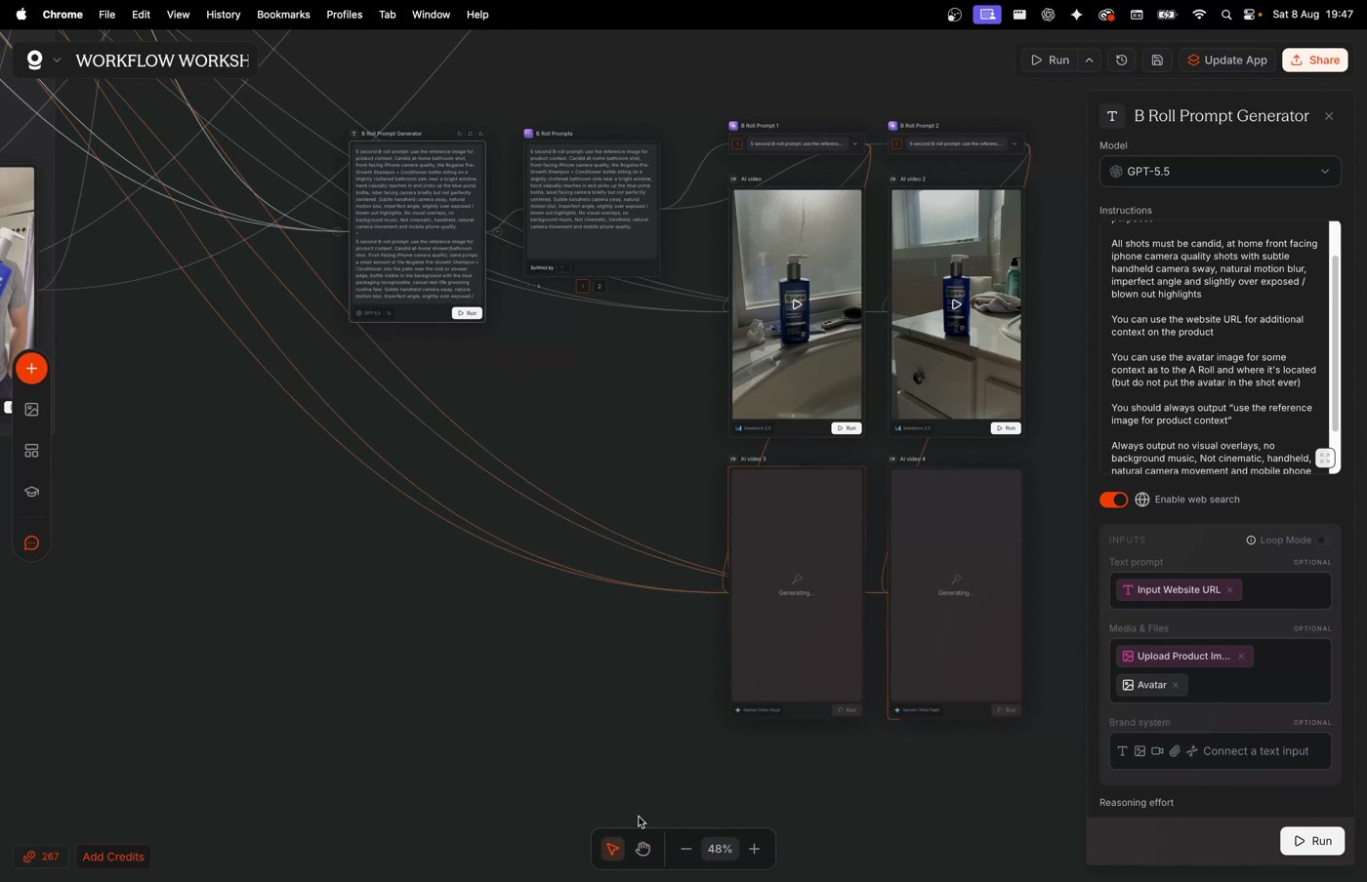Open the Bookmarks menu

pos(283,15)
